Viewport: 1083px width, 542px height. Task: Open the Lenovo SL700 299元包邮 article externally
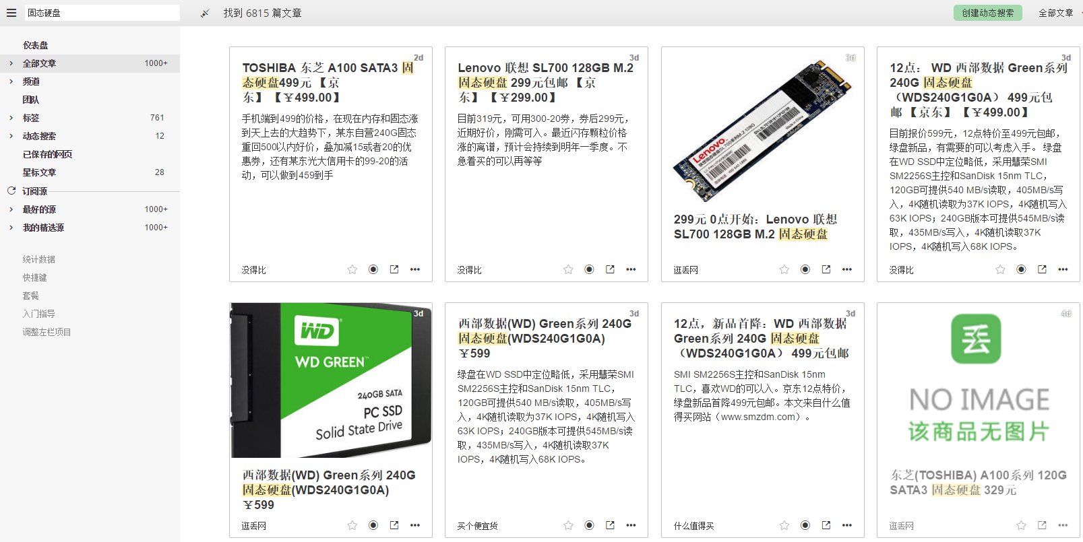(x=610, y=269)
